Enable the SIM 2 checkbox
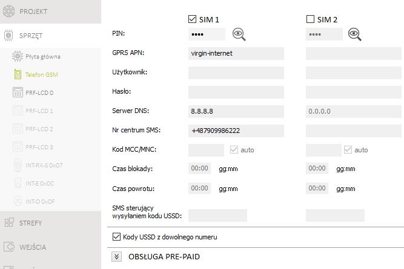This screenshot has width=404, height=269. click(x=310, y=19)
